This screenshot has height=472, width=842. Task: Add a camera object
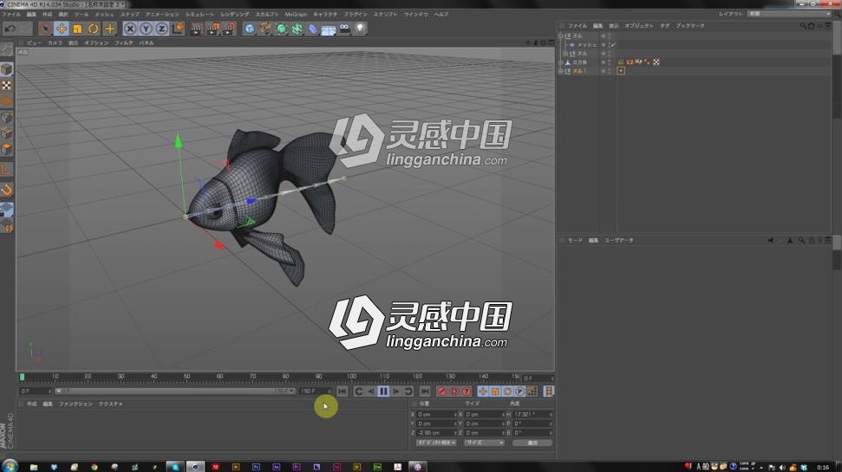point(345,29)
